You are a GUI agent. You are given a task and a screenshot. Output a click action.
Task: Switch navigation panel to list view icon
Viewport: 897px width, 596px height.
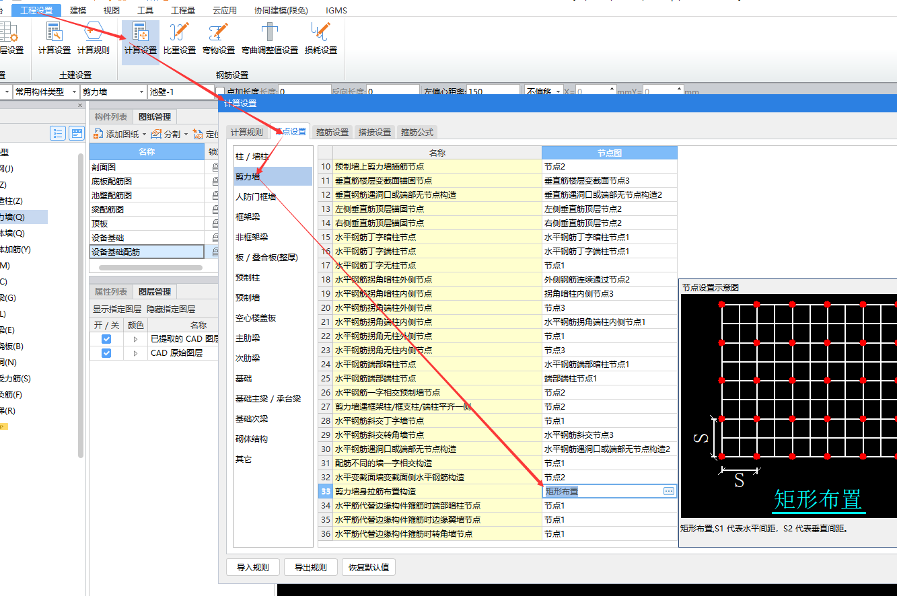coord(58,133)
